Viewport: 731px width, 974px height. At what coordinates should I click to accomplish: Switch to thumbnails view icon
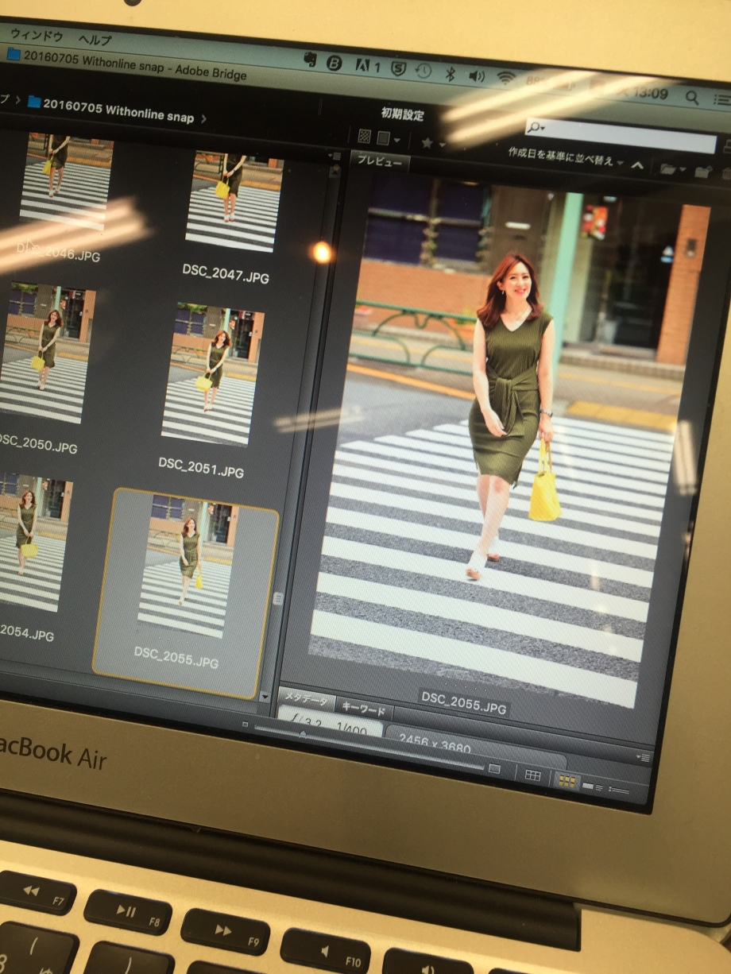pyautogui.click(x=567, y=781)
